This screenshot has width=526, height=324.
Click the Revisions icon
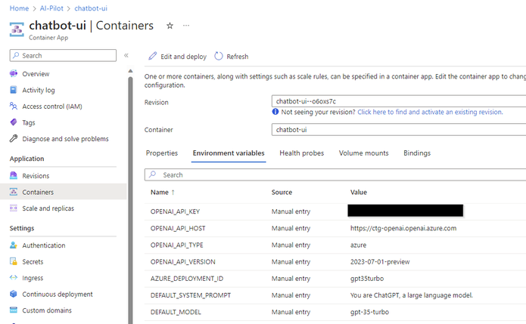14,175
